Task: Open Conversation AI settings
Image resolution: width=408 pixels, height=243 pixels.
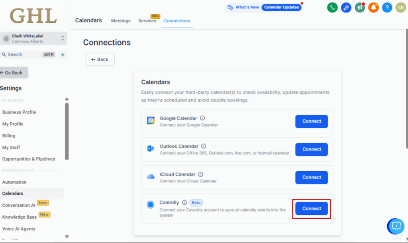Action: pyautogui.click(x=19, y=205)
